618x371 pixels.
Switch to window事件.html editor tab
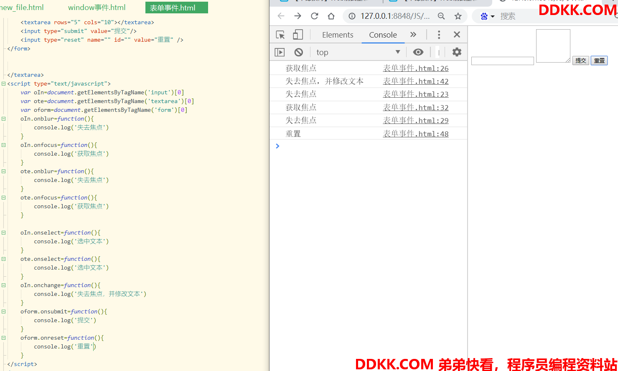point(97,8)
